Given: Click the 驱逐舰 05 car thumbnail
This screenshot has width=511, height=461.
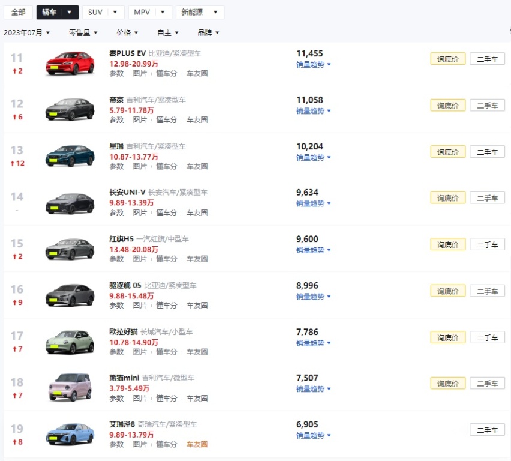Looking at the screenshot, I should pos(70,295).
